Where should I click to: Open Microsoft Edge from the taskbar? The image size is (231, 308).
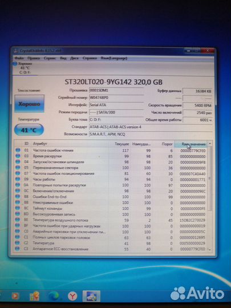(x=54, y=296)
